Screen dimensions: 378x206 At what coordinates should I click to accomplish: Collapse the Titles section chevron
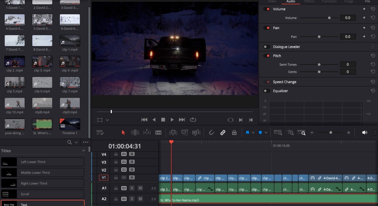83,151
